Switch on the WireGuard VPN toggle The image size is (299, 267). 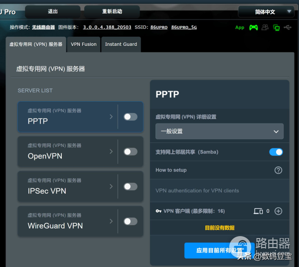pos(131,222)
